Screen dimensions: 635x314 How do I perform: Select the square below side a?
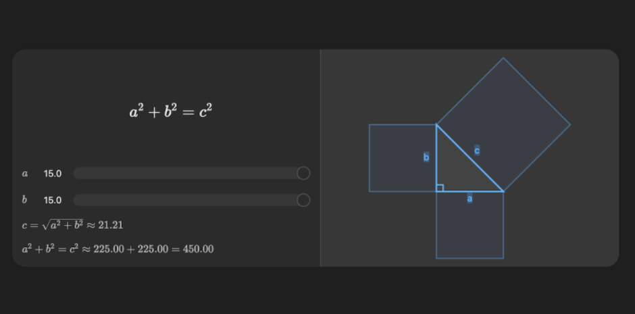[x=469, y=230]
